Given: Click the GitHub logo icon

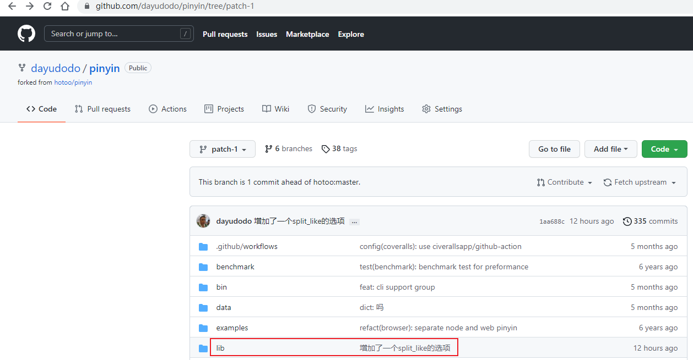Looking at the screenshot, I should tap(26, 34).
